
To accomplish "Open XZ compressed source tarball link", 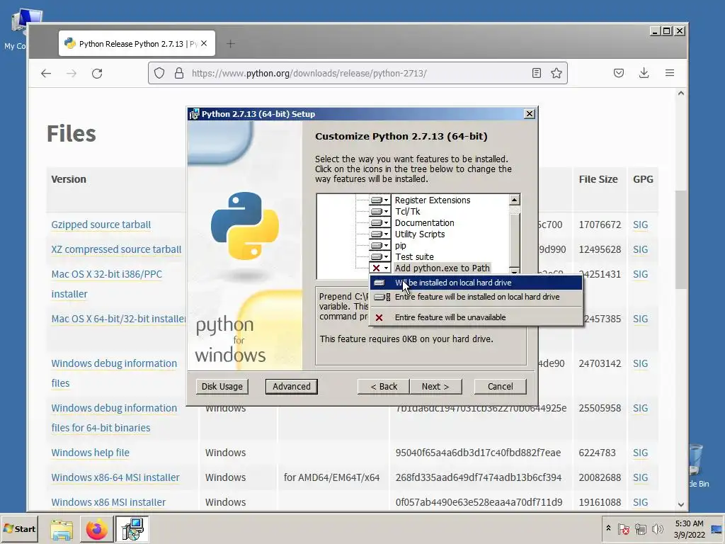I will (x=116, y=249).
